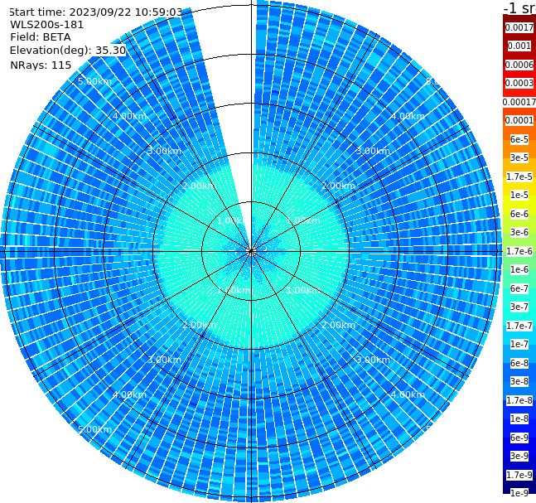This screenshot has width=536, height=503.
Task: Pick the 3e-8 colorbar tick label
Action: point(519,381)
